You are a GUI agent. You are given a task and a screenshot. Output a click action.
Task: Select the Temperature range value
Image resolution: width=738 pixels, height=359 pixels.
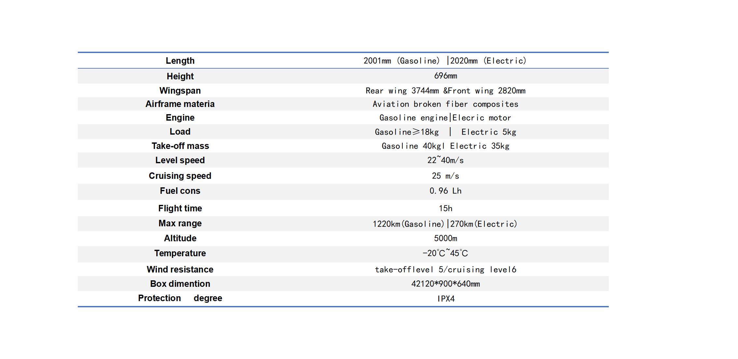pyautogui.click(x=445, y=253)
